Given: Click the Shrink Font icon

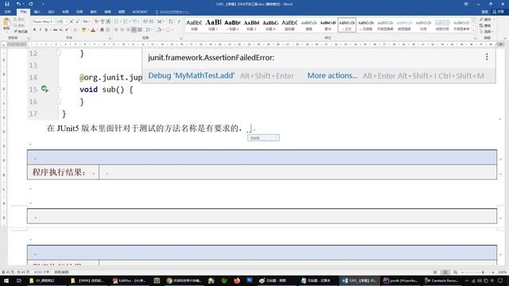Looking at the screenshot, I should (78, 21).
